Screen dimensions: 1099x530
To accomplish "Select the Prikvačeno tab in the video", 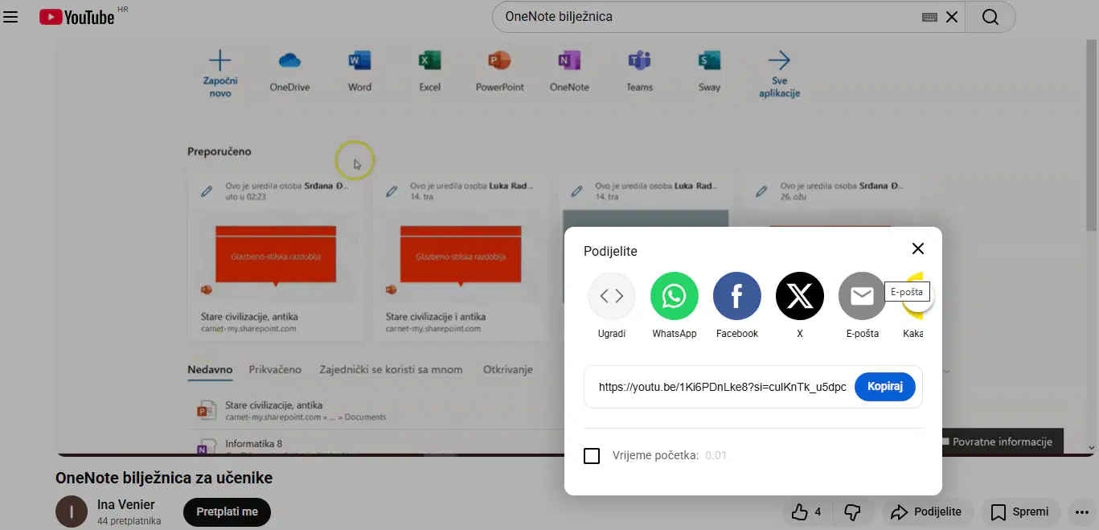I will point(275,370).
